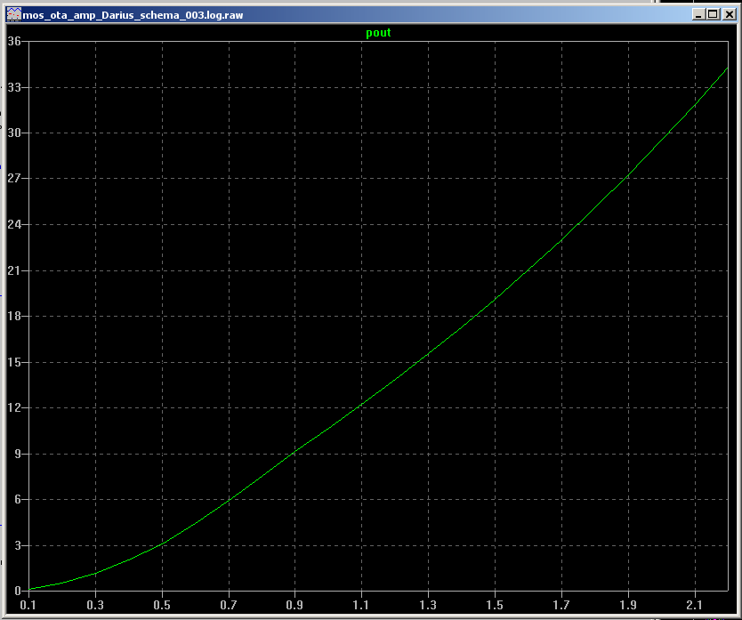Viewport: 742px width, 620px height.
Task: Click the y-axis label 18
Action: [14, 316]
